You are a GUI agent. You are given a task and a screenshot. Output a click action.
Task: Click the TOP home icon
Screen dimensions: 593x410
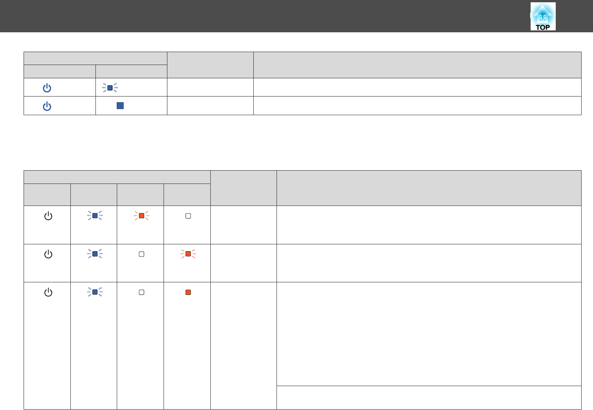point(543,16)
